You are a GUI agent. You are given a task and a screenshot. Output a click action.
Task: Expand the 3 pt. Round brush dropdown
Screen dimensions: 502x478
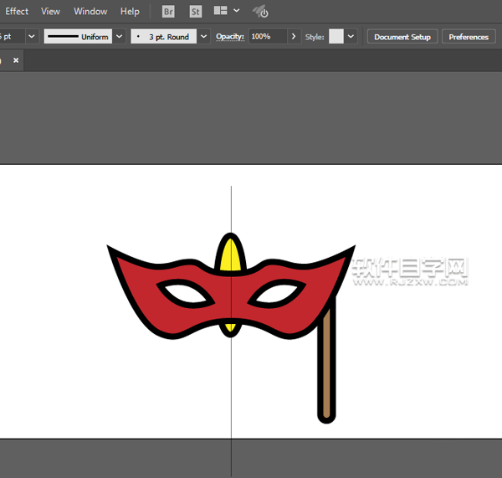(x=203, y=37)
